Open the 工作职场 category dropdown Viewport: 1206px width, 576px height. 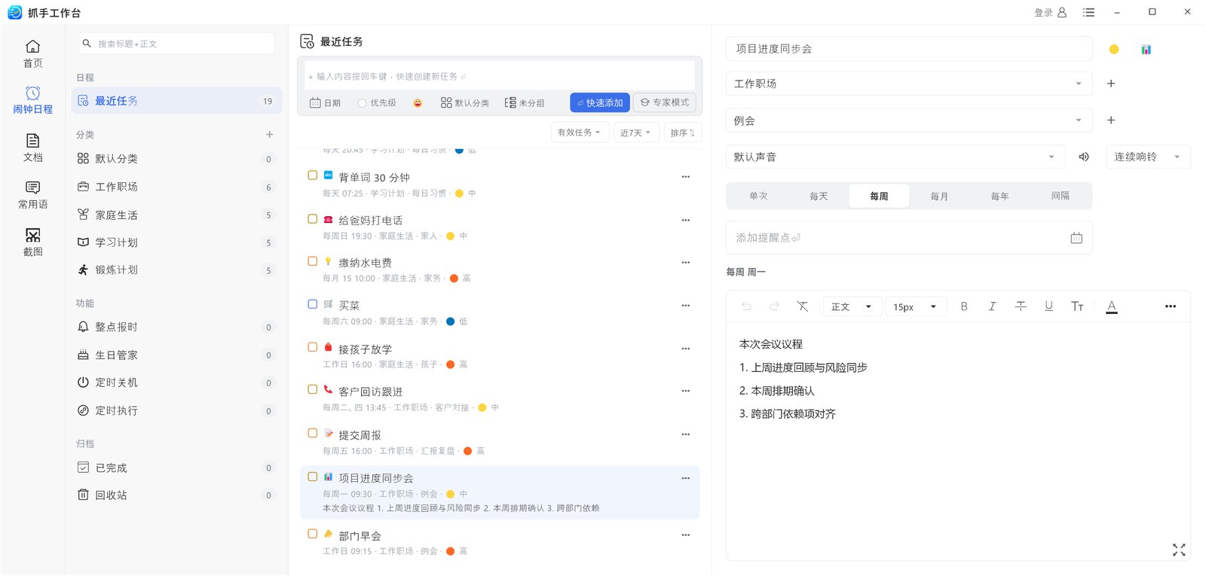click(x=909, y=84)
